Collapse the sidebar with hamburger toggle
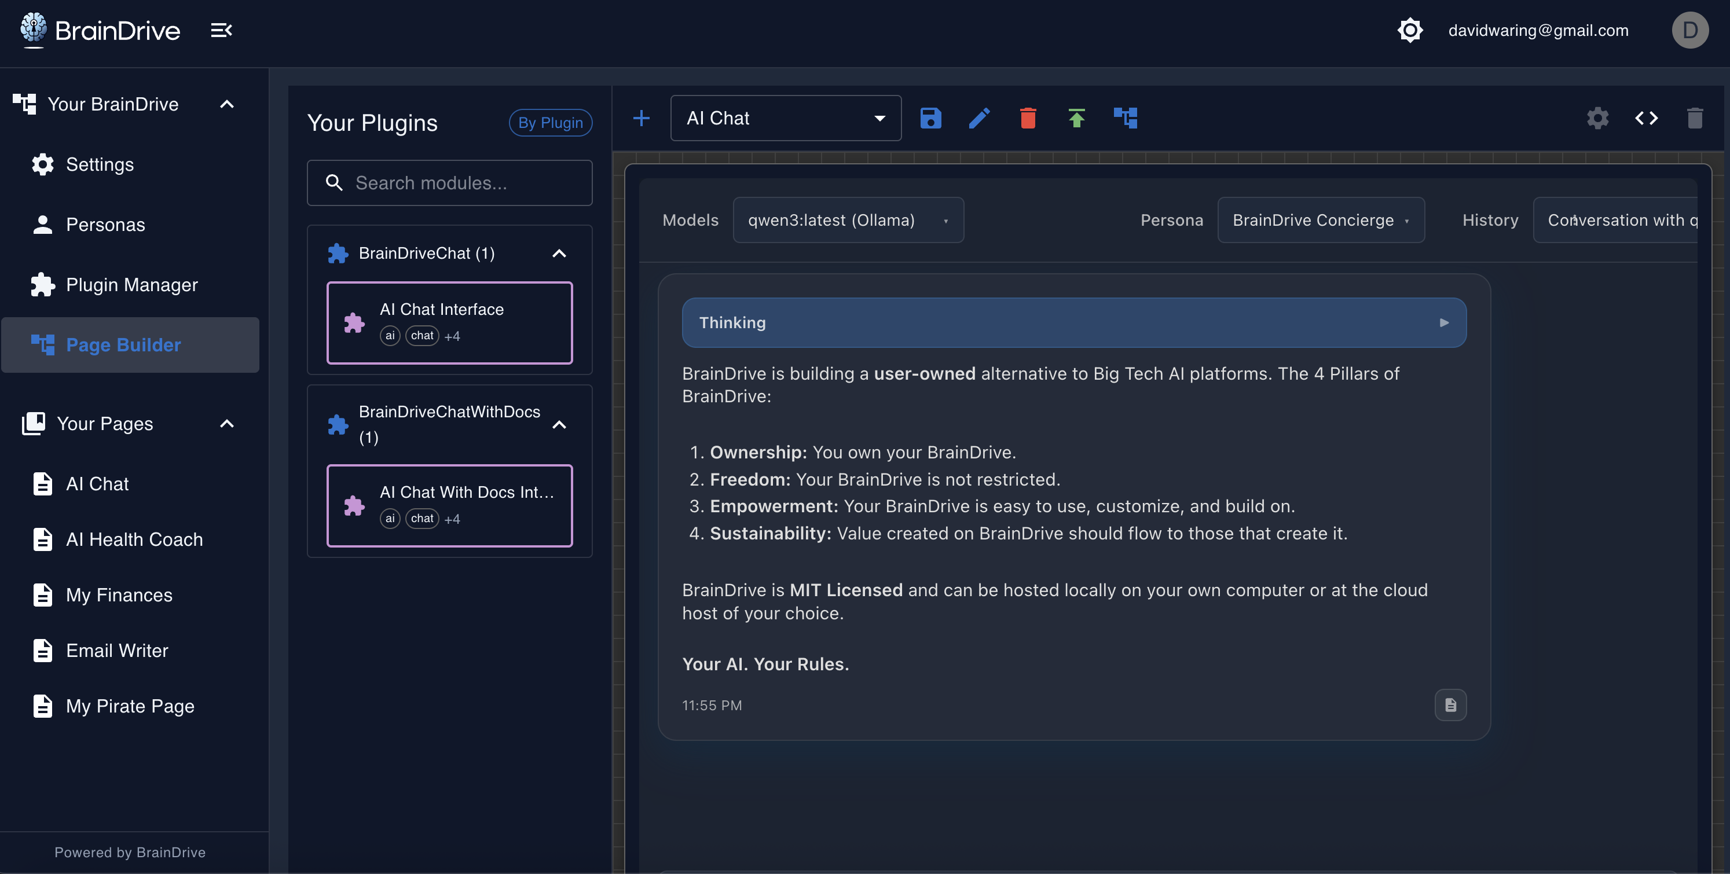Image resolution: width=1730 pixels, height=874 pixels. click(221, 30)
